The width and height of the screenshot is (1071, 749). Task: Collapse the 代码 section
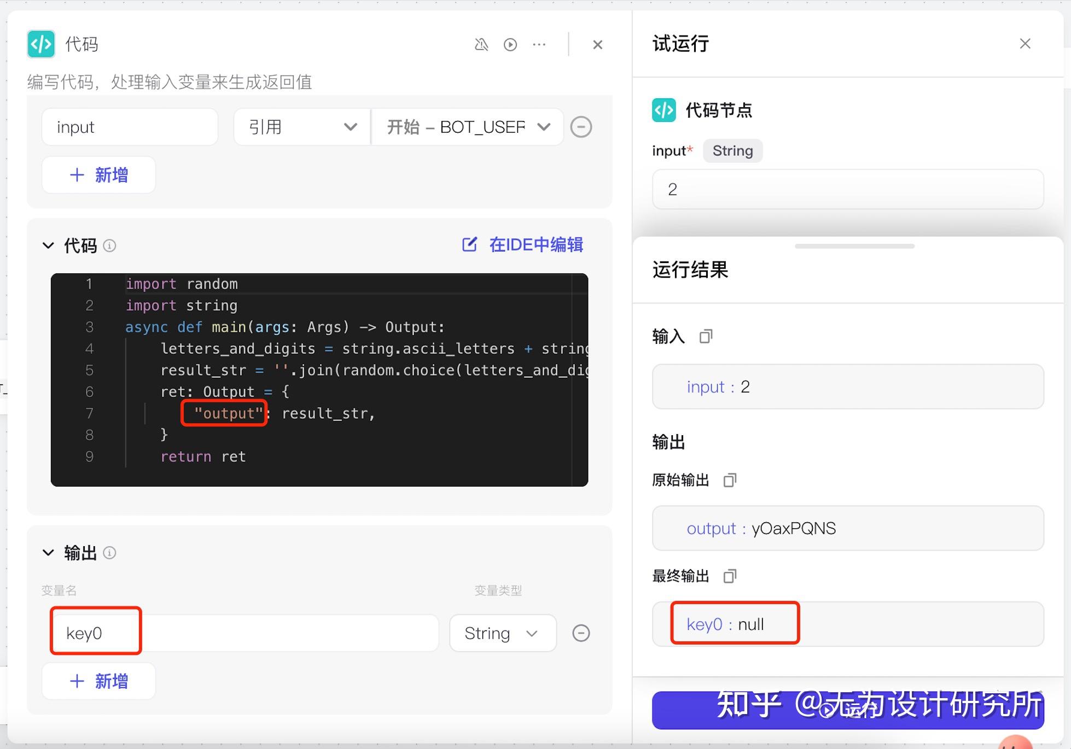(x=48, y=245)
